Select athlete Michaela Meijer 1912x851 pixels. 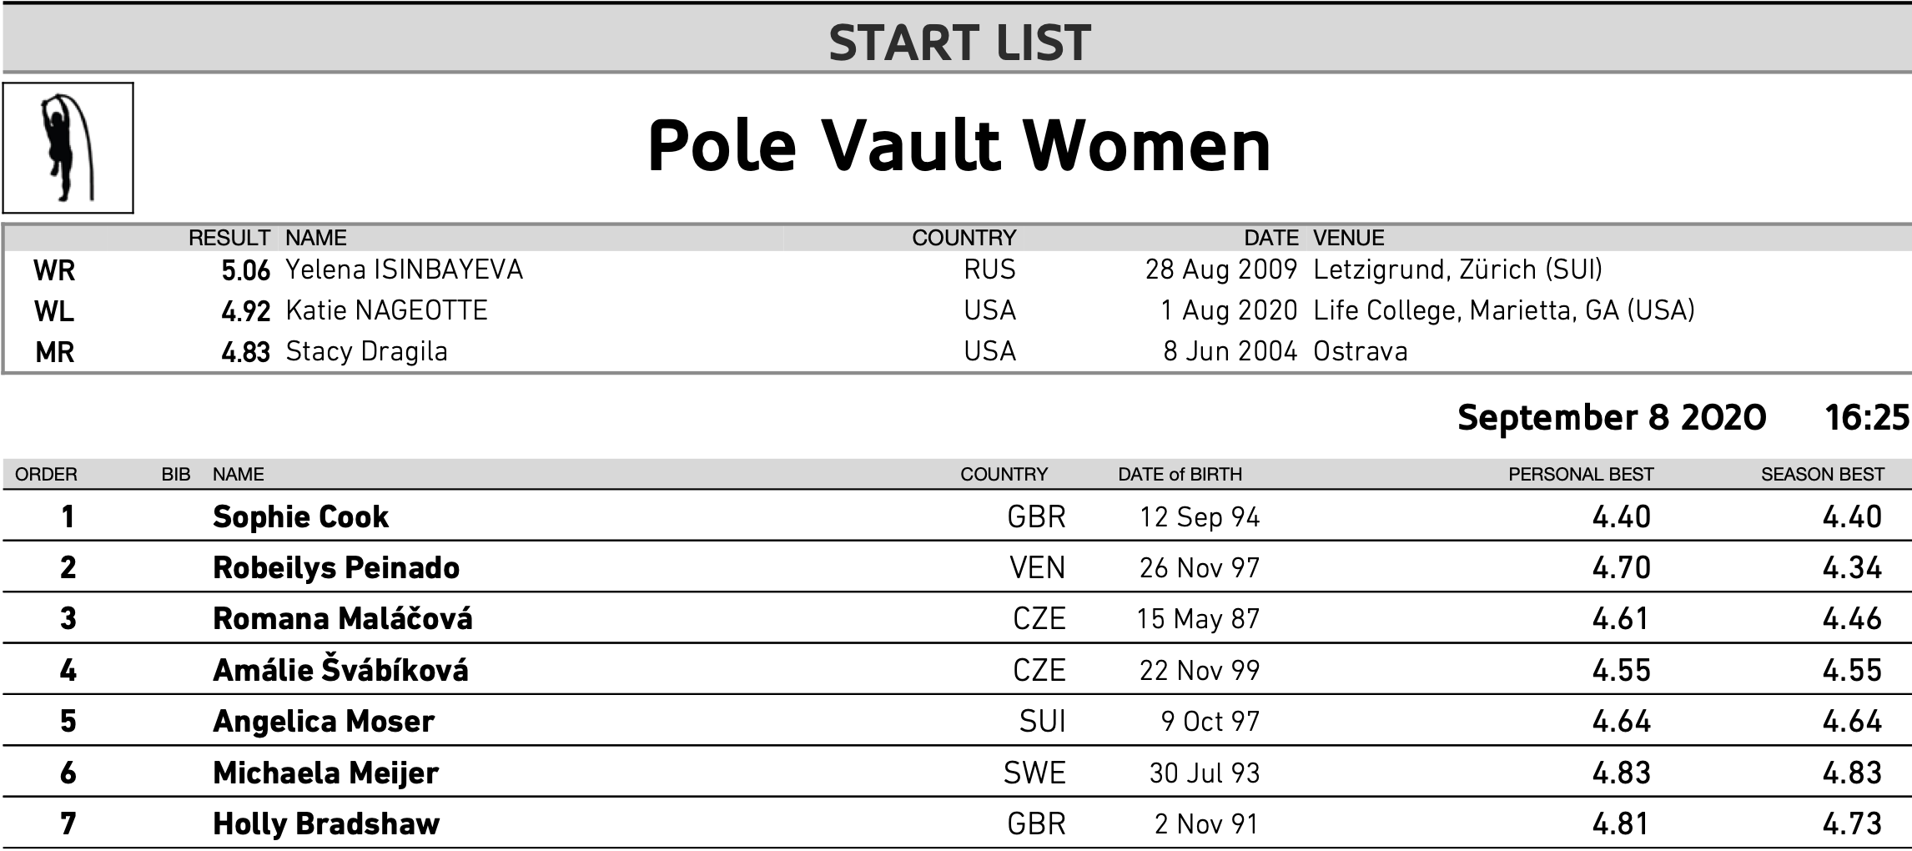point(325,773)
